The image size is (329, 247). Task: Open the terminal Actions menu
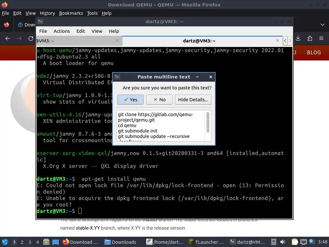[x=62, y=31]
